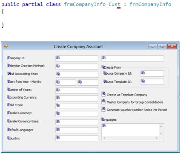Click the Languages list scroll left arrow
The width and height of the screenshot is (195, 154).
[104, 138]
